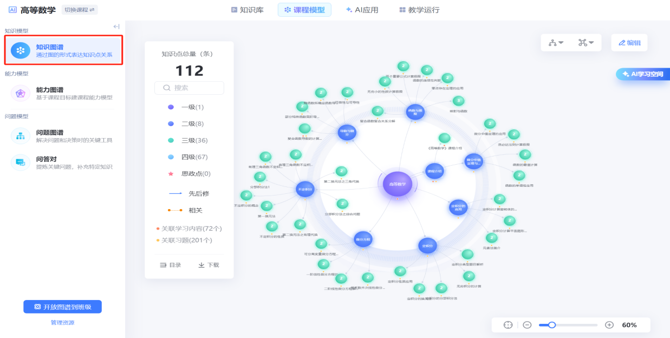Open the 目录 catalog view
670x338 pixels.
coord(170,265)
